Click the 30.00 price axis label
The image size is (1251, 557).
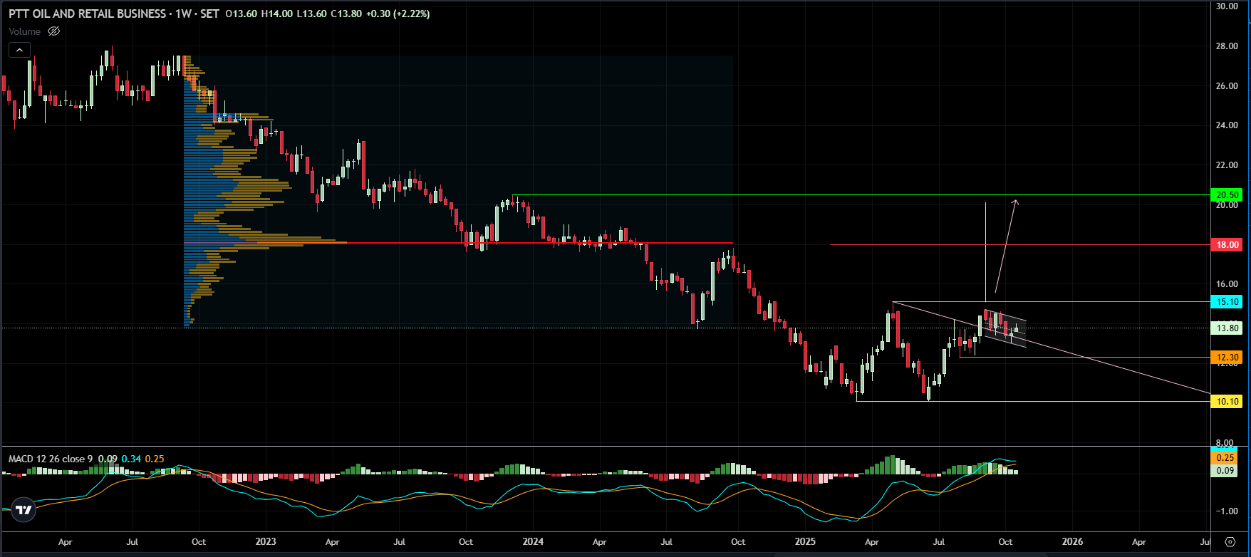1227,6
